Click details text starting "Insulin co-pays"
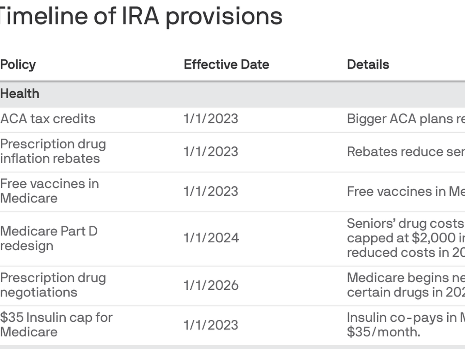Viewport: 465px width, 349px height. 405,324
